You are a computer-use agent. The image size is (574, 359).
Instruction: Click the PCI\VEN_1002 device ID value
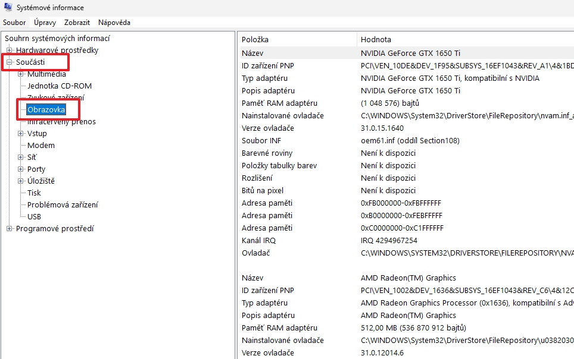tap(467, 290)
